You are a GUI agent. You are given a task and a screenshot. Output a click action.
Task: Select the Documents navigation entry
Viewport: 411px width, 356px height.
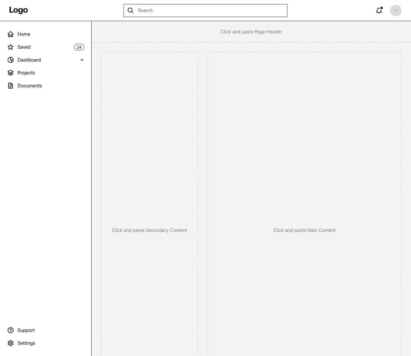tap(30, 86)
